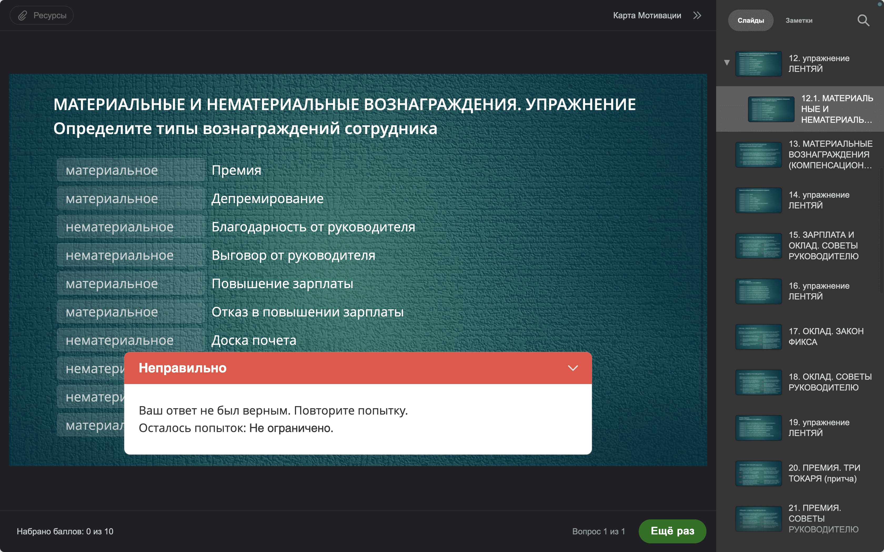Viewport: 884px width, 552px height.
Task: Open slide 13 МАТЕРИАЛЬНЫЕ ВОЗНАГРАЖДЕНИЯ thumbnail
Action: point(758,155)
